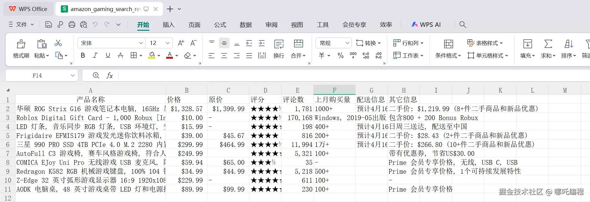The width and height of the screenshot is (590, 202).
Task: Open number format dropdown (常规)
Action: tap(347, 43)
